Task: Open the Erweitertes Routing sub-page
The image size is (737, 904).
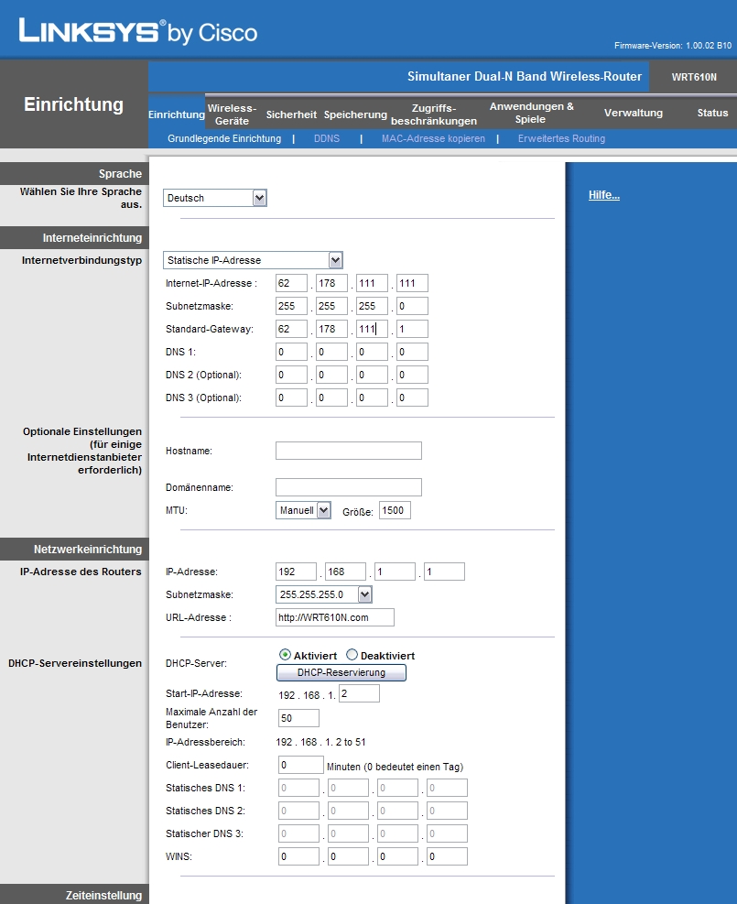Action: pyautogui.click(x=560, y=138)
